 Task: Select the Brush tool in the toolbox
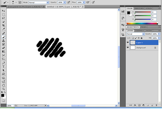4,37
